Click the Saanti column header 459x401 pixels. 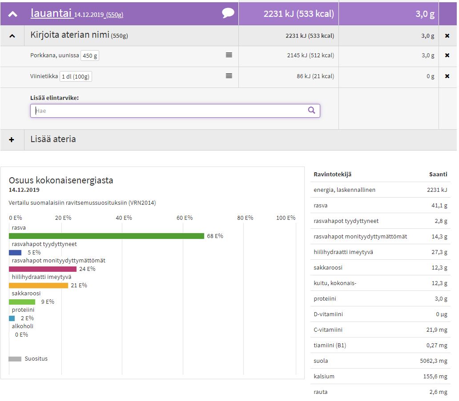coord(438,175)
